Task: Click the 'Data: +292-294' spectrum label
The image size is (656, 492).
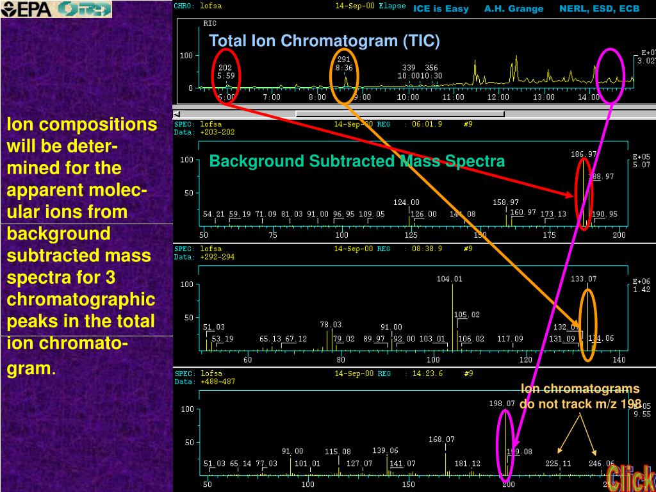Action: (x=204, y=256)
